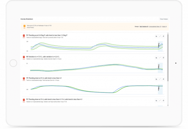
Task: Click the bottom row's repeated PV Trending down title
Action: point(54,99)
